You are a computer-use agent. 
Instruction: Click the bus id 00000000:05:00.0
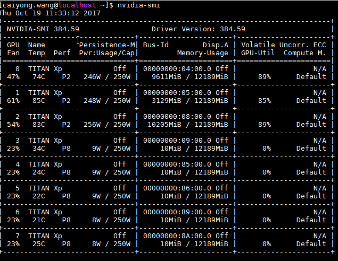pyautogui.click(x=177, y=93)
